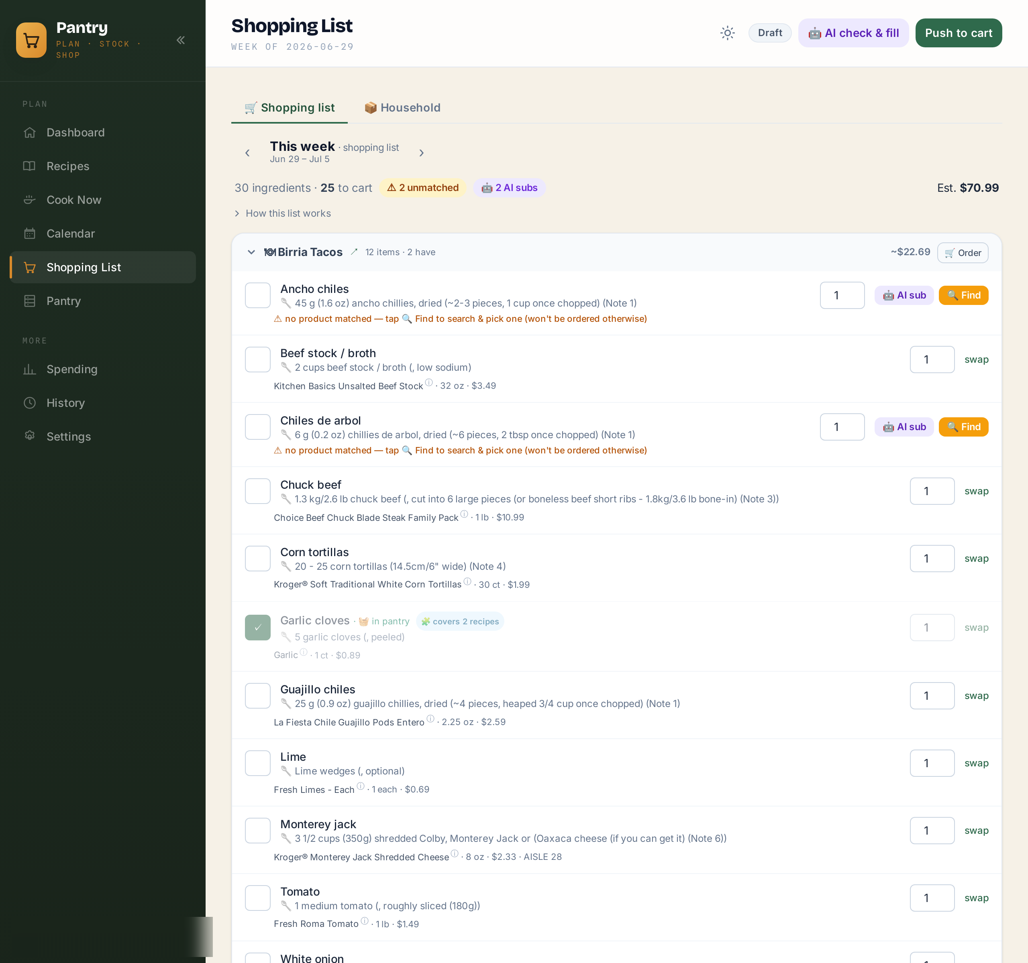Collapse the sidebar with double-chevron icon

pyautogui.click(x=180, y=40)
